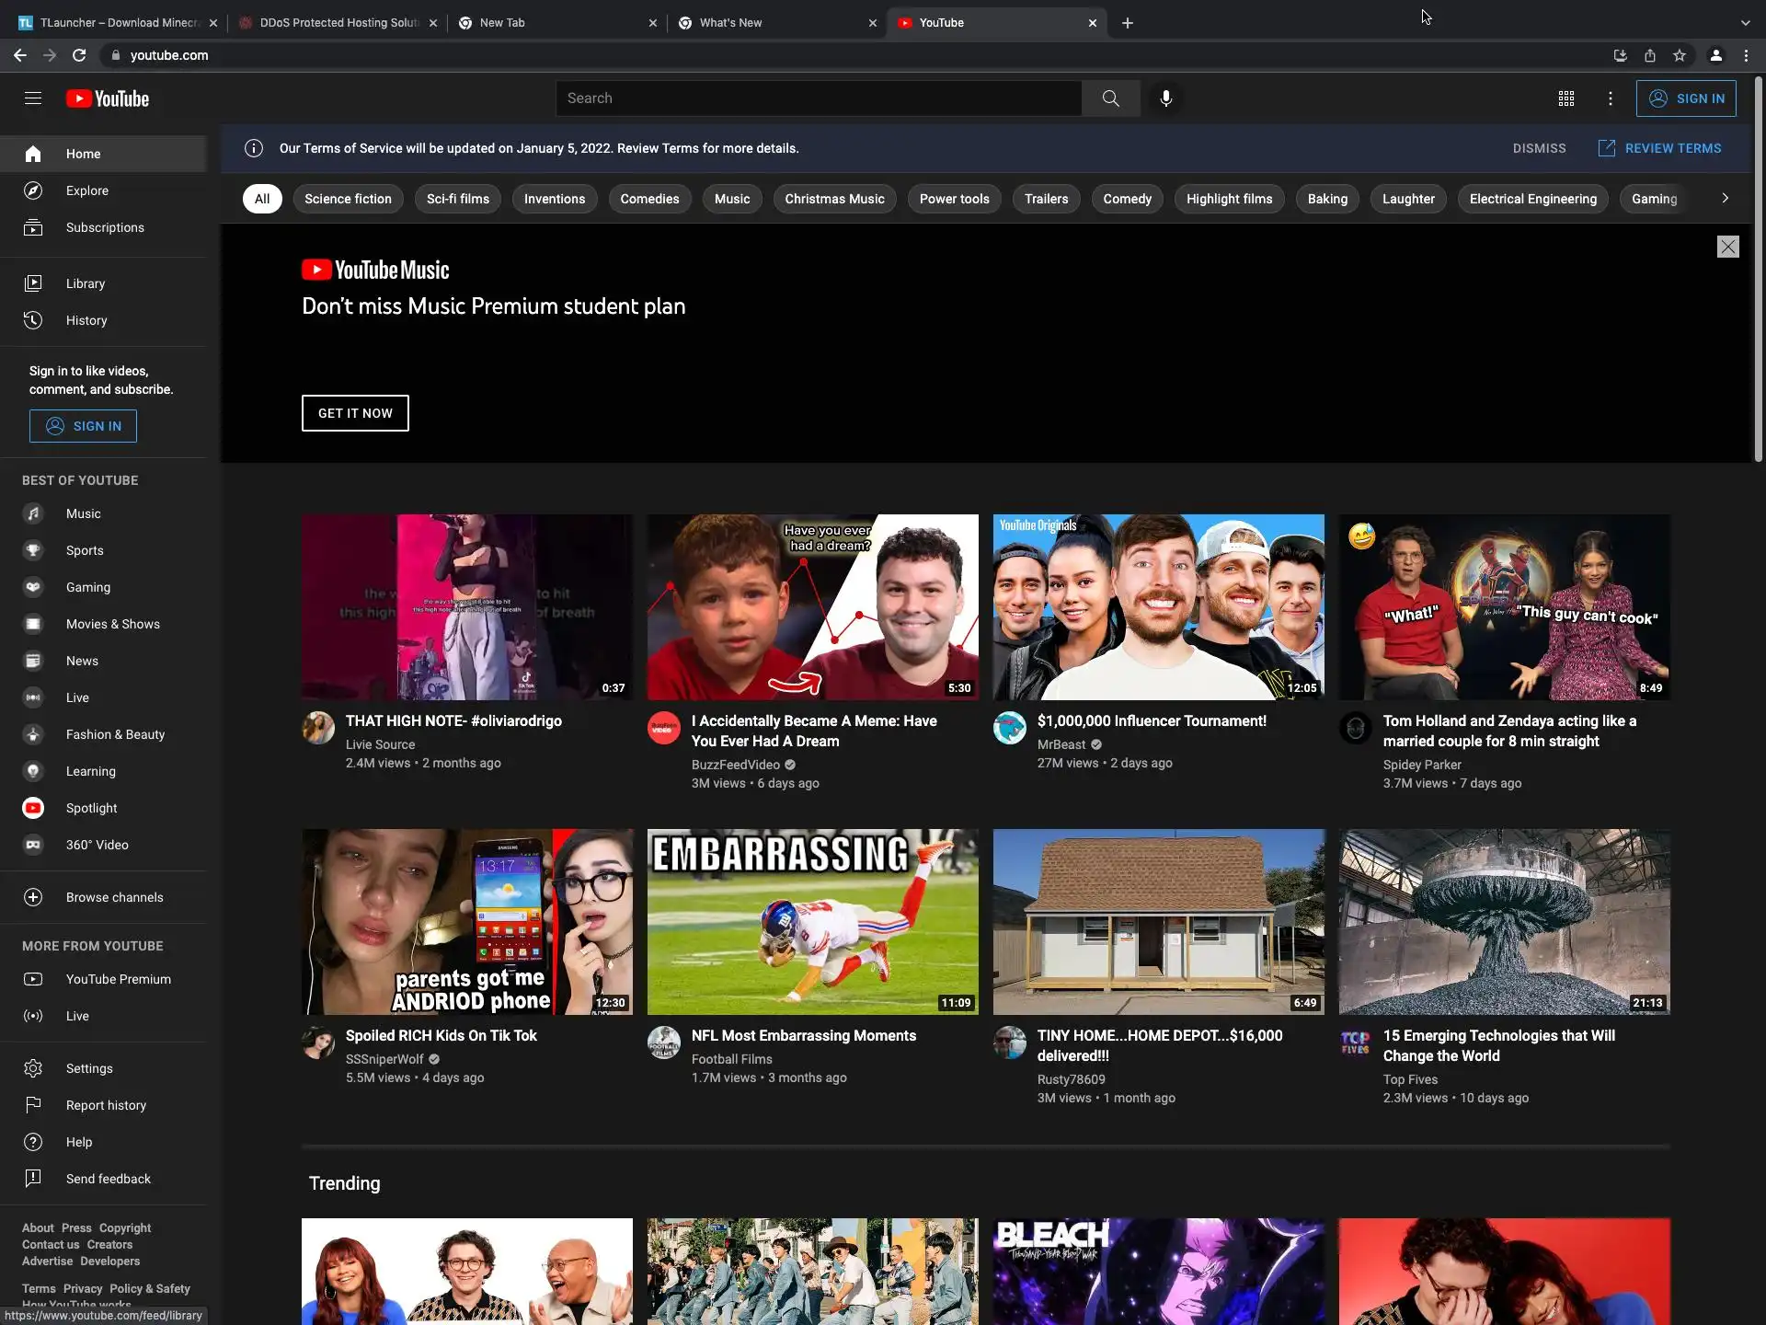Click the voice search microphone icon
This screenshot has width=1766, height=1325.
(x=1165, y=98)
